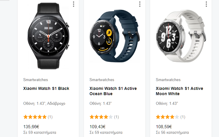Open the Xiaomi Watch S1 Black title link
This screenshot has height=137, width=219.
[x=46, y=88]
